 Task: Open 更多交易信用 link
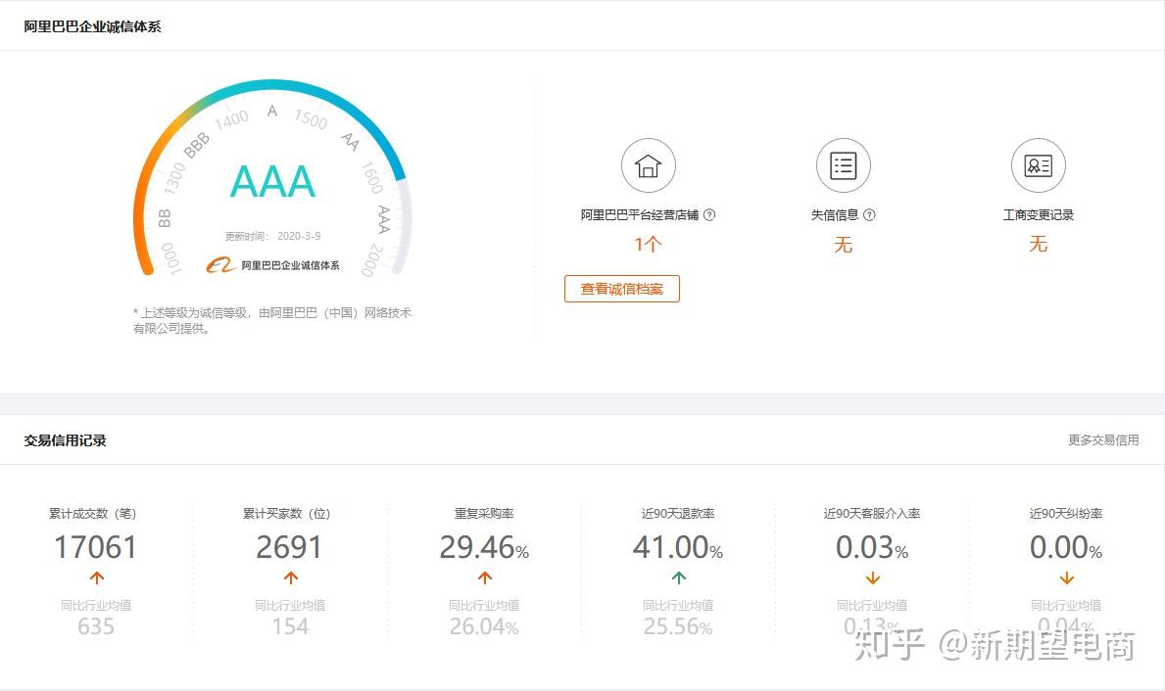click(1103, 440)
